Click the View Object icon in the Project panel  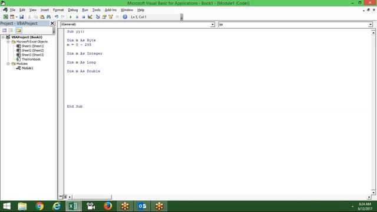click(11, 30)
